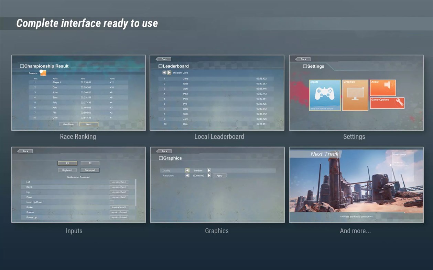The image size is (433, 270).
Task: Open the Graphics monitor tile in Settings
Action: point(355,95)
